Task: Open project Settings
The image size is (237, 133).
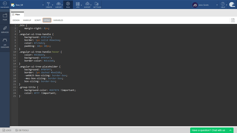Action: click(x=97, y=4)
